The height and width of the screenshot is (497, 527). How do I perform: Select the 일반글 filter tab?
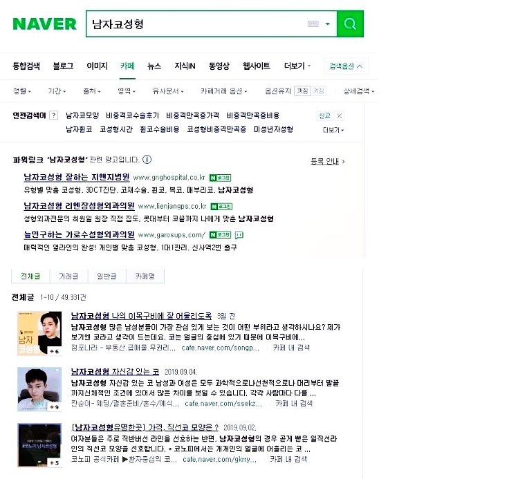tap(107, 276)
